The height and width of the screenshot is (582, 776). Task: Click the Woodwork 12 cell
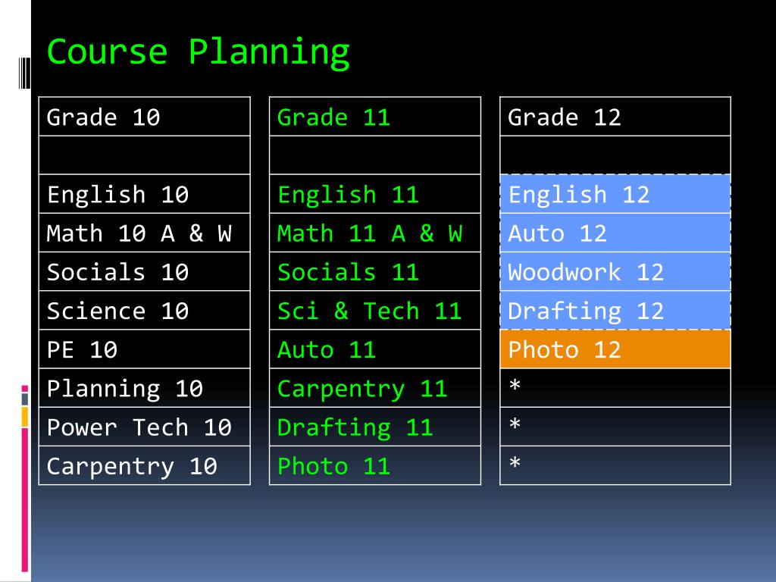coord(615,271)
